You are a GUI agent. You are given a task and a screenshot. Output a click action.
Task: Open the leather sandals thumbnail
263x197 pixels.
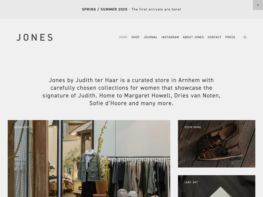(x=217, y=144)
